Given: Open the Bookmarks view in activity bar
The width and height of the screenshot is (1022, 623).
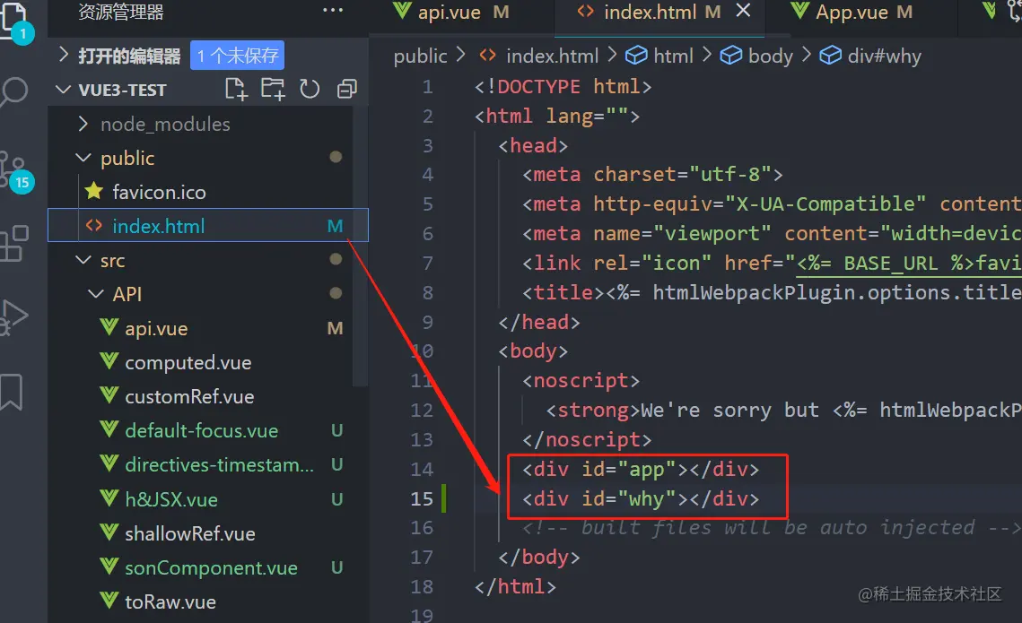Looking at the screenshot, I should coord(12,392).
